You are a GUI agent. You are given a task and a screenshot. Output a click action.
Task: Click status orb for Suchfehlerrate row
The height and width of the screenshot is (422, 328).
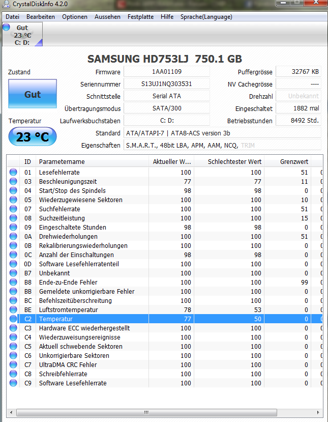pos(13,209)
